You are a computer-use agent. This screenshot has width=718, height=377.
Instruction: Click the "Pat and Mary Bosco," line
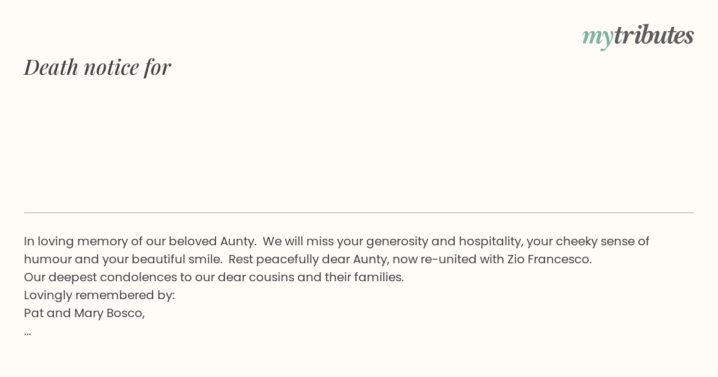(x=84, y=313)
